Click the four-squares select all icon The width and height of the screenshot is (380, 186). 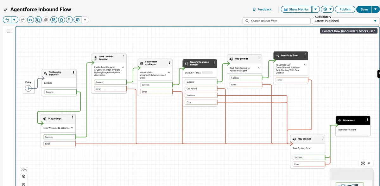pos(54,20)
